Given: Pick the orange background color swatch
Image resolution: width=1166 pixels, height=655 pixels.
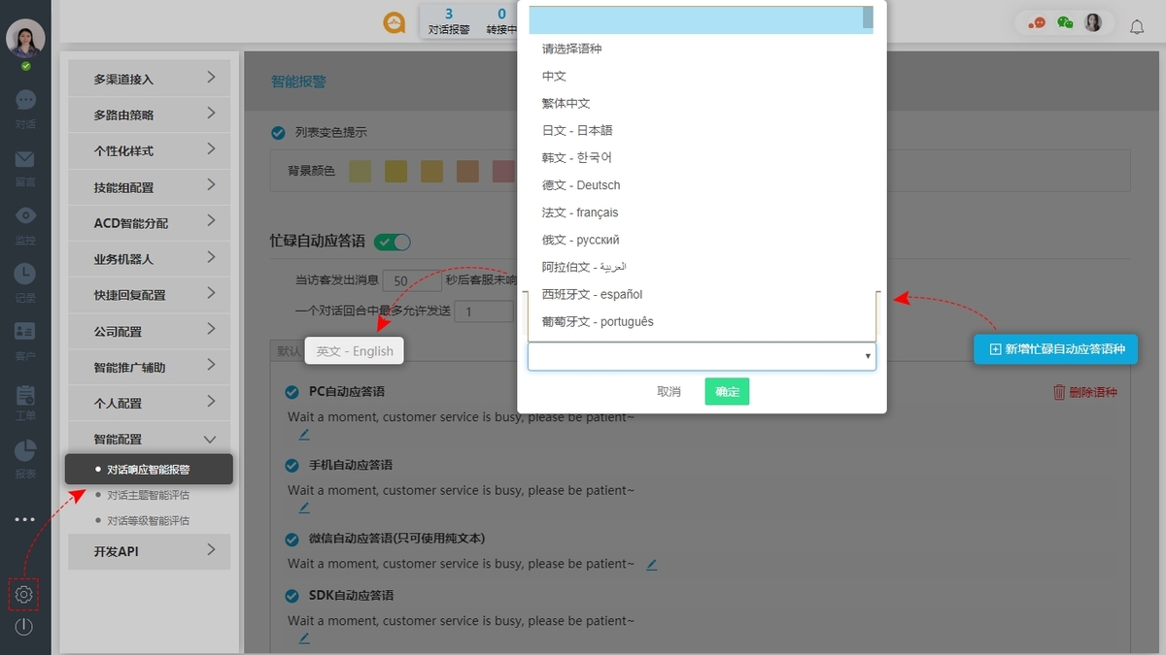Looking at the screenshot, I should coord(465,170).
